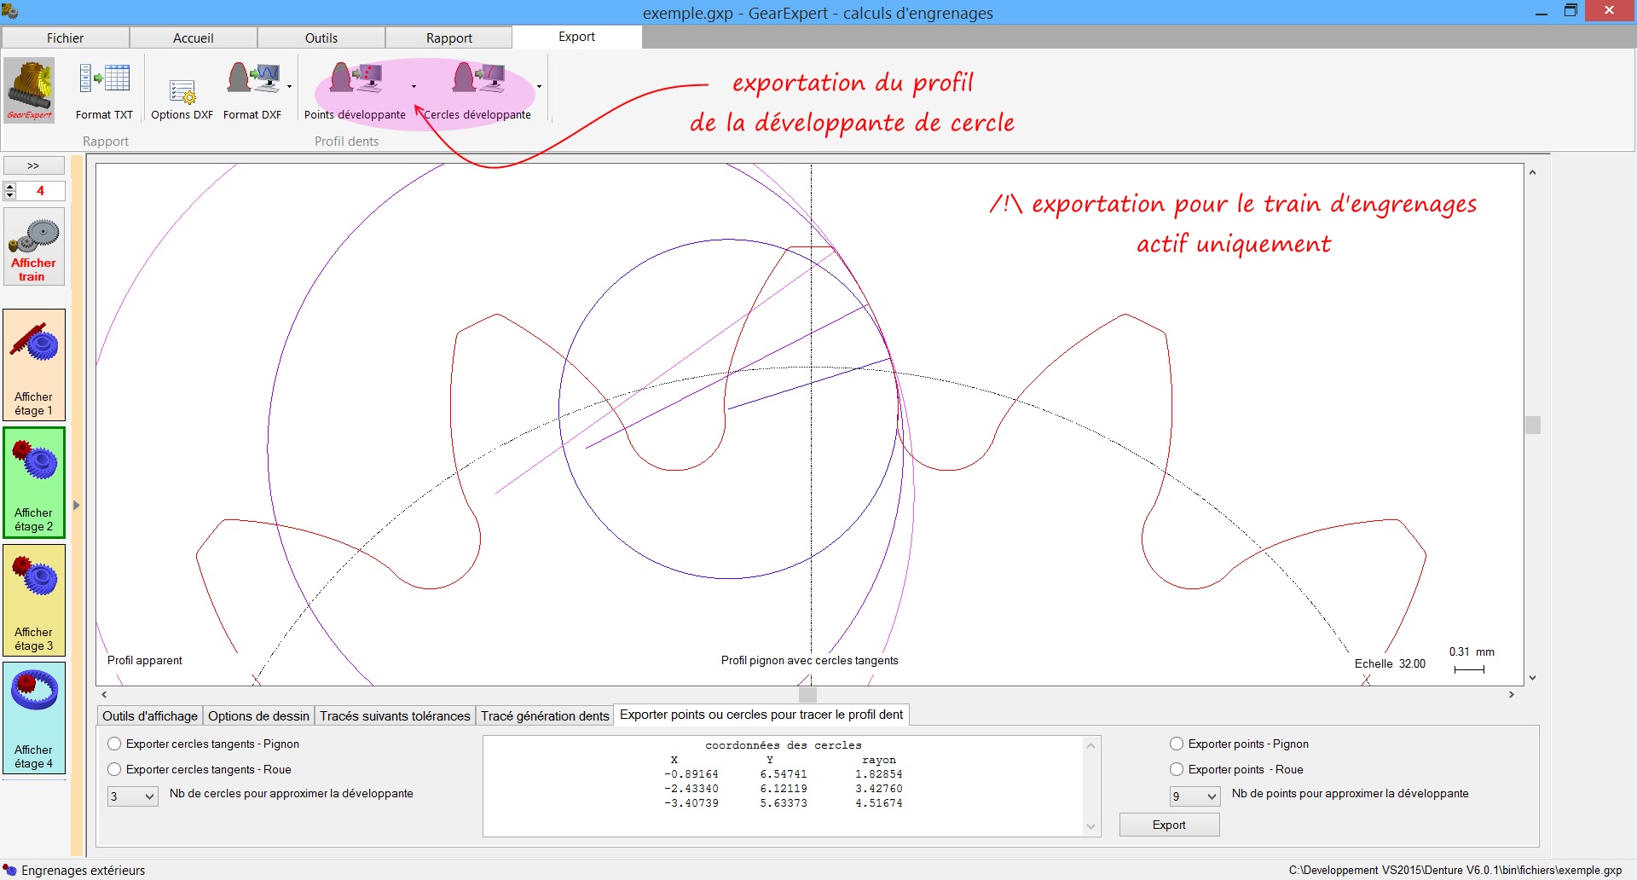Click the X coordinate value -2.43340
This screenshot has width=1637, height=880.
click(x=691, y=789)
